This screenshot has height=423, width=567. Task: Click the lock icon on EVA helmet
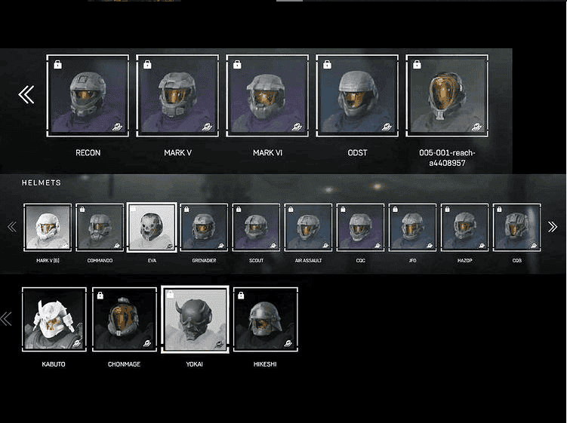pyautogui.click(x=133, y=209)
